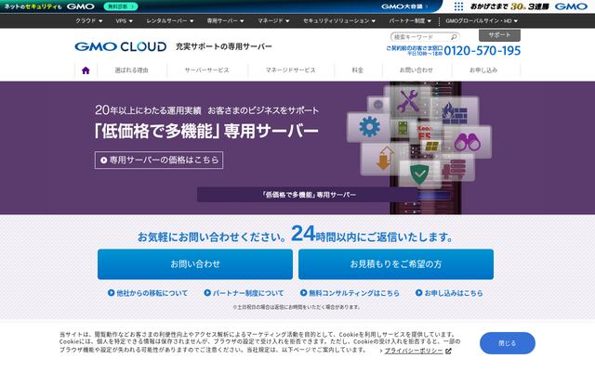Click the 専用サーバーの価格はこちら button

tap(159, 160)
